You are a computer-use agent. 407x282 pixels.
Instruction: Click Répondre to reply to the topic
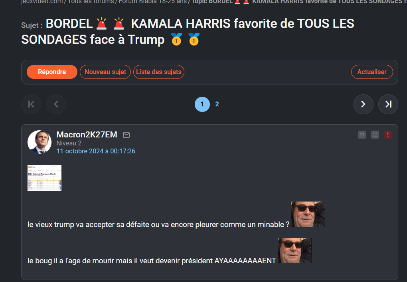52,72
